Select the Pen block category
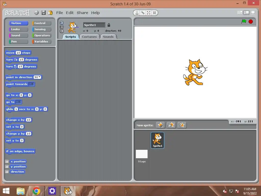The image size is (261, 196). pos(18,42)
